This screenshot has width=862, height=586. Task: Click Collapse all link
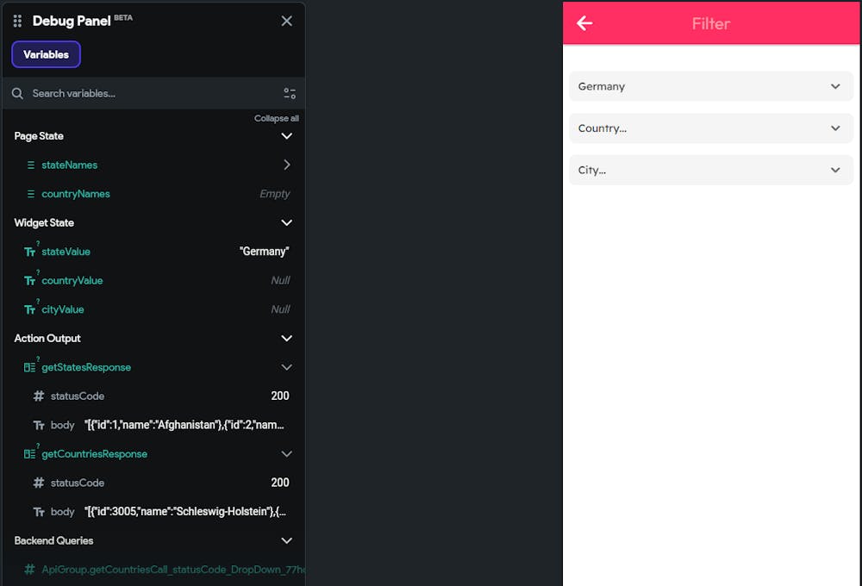[x=277, y=118]
